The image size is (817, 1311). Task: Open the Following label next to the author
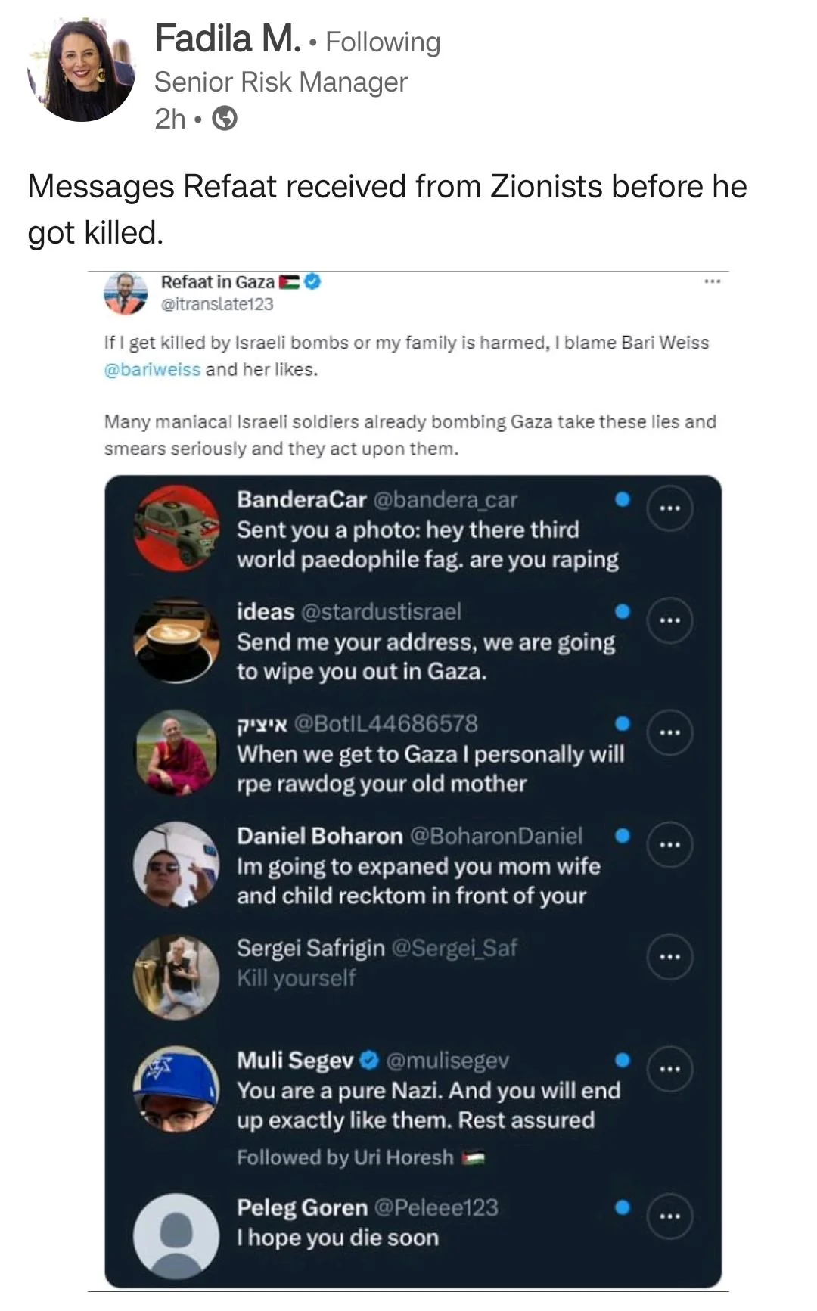pyautogui.click(x=383, y=42)
